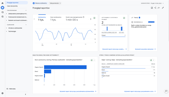Image resolution: width=169 pixels, height=97 pixels.
Task: Expand the Technologia item
Action: pyautogui.click(x=7, y=31)
